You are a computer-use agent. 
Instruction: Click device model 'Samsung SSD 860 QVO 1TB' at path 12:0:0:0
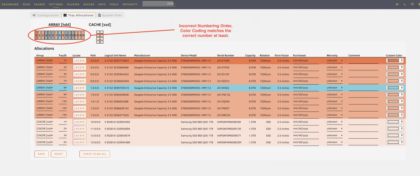[197, 135]
